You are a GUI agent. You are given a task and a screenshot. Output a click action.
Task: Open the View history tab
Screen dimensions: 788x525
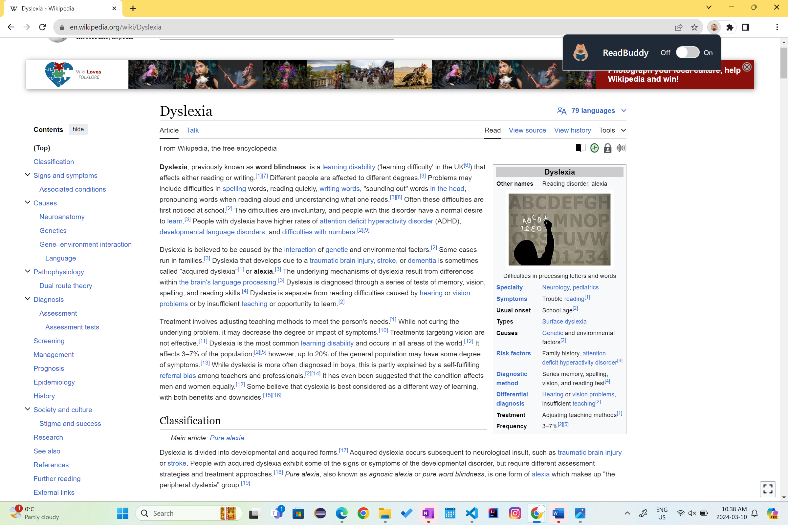(x=572, y=130)
